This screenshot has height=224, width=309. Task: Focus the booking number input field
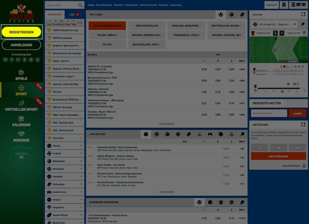pos(269,114)
